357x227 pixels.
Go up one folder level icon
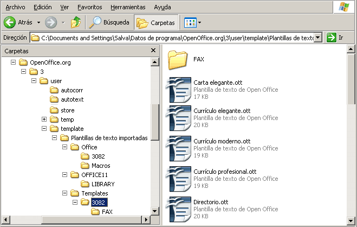click(x=76, y=22)
